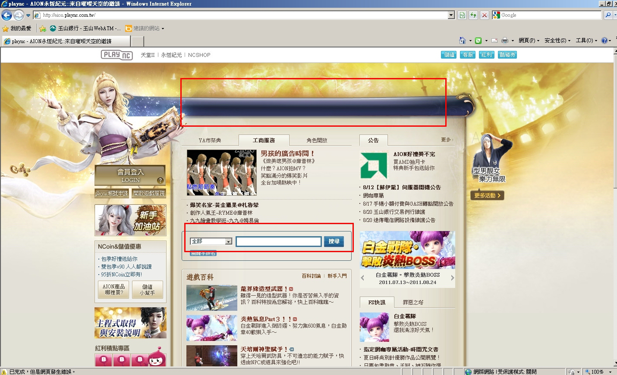This screenshot has height=375, width=617.
Task: Click the page scrollbar down arrow
Action: 615,363
